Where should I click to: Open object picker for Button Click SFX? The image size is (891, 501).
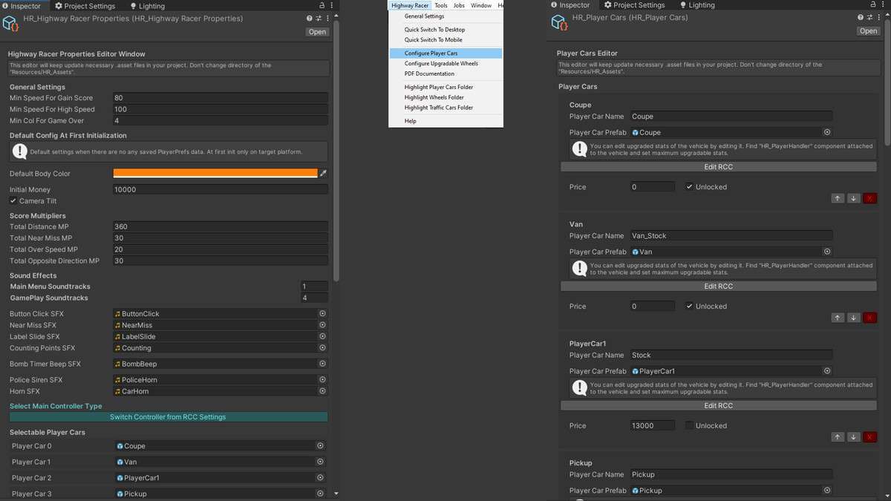tap(323, 314)
